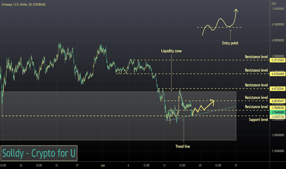Click the Trend line text annotation
The image size is (286, 169).
click(183, 146)
